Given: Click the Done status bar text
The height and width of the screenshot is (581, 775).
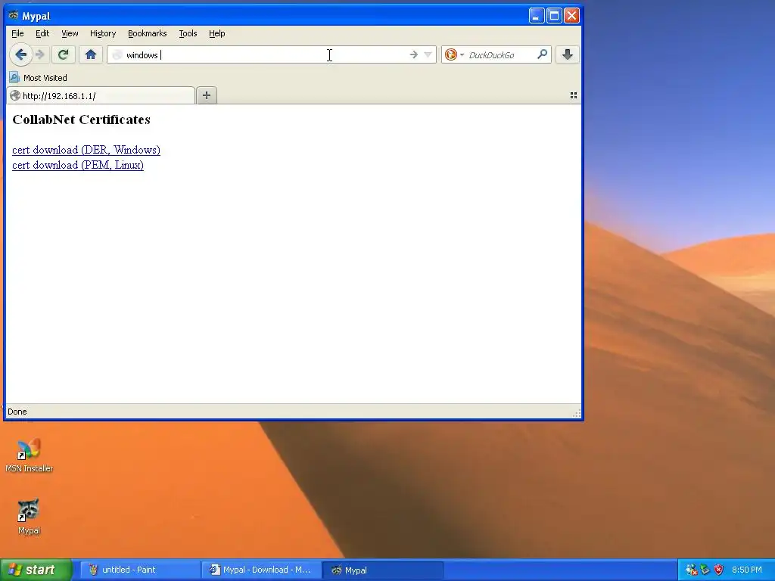Looking at the screenshot, I should [x=17, y=412].
